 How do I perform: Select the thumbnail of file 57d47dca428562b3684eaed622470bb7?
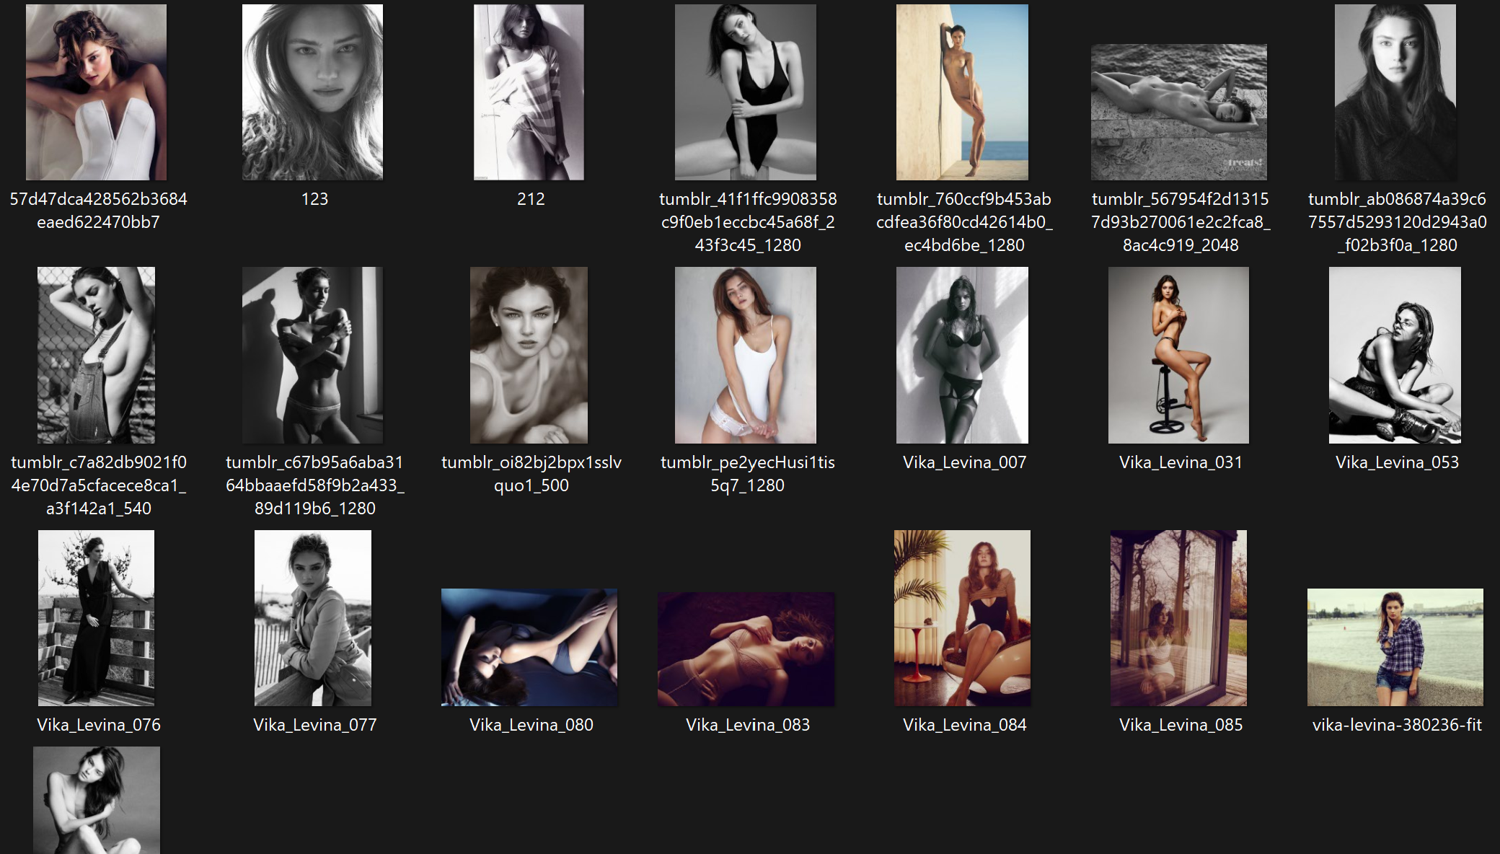(x=96, y=92)
